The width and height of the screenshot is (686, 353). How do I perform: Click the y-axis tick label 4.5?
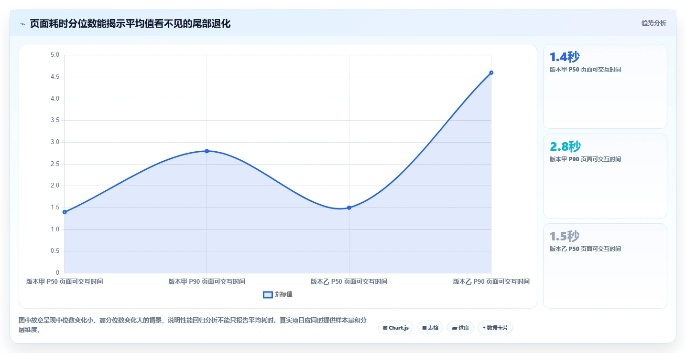[x=54, y=77]
